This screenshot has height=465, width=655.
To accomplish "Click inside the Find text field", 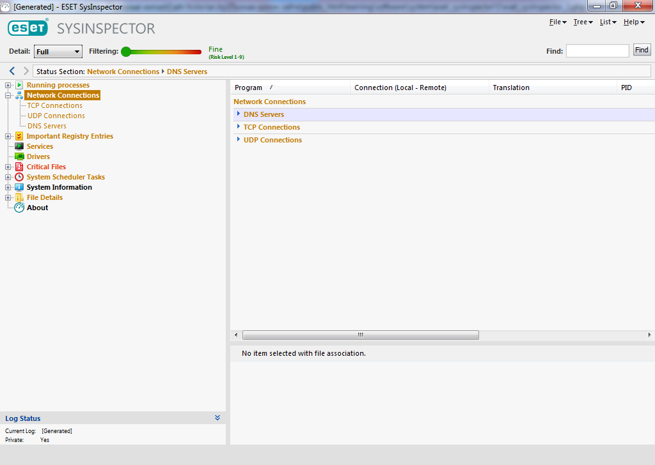I will point(597,50).
